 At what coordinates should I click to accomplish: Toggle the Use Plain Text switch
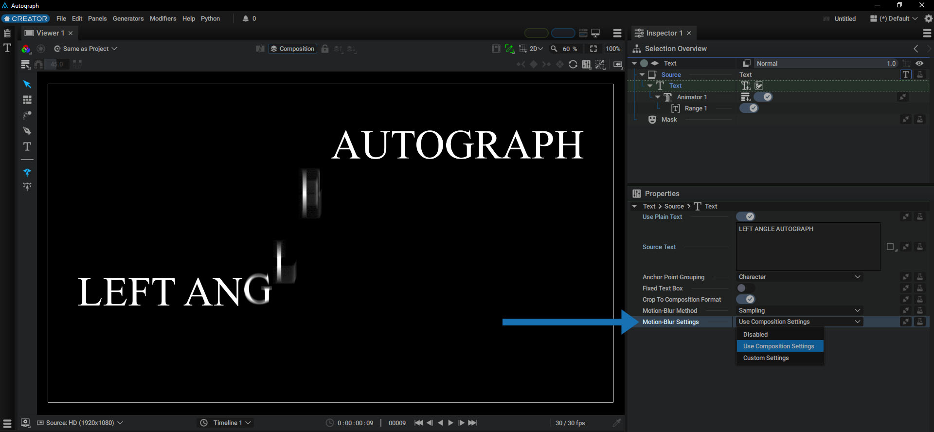[746, 216]
